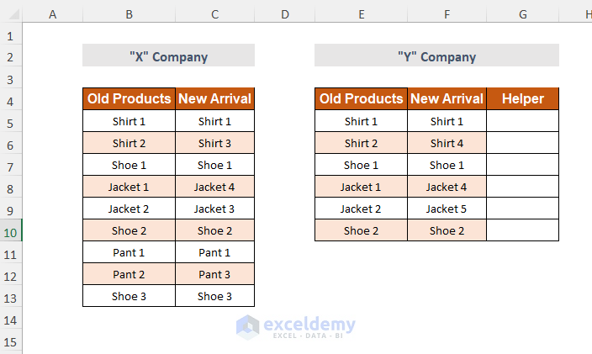Select the Shirt 3 cell

tap(214, 143)
